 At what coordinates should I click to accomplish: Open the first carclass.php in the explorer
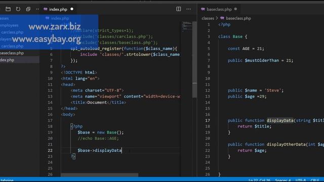tap(12, 32)
